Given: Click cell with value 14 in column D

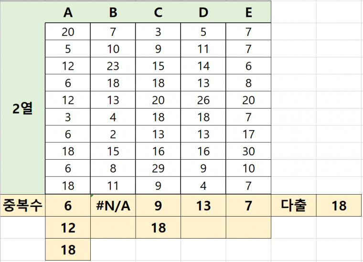Looking at the screenshot, I should tap(203, 66).
